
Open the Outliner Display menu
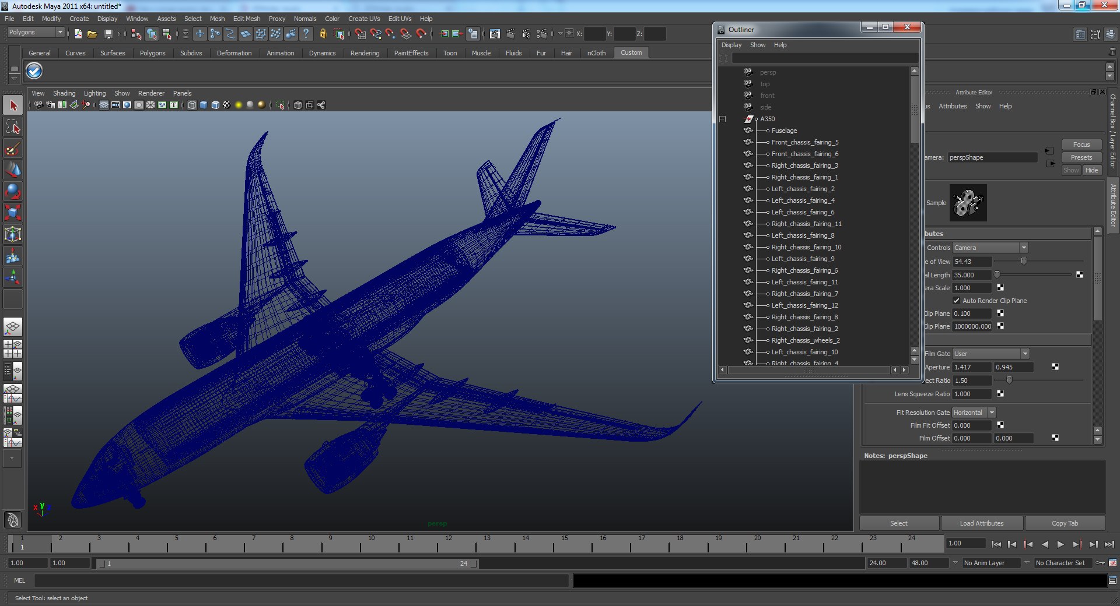click(731, 45)
